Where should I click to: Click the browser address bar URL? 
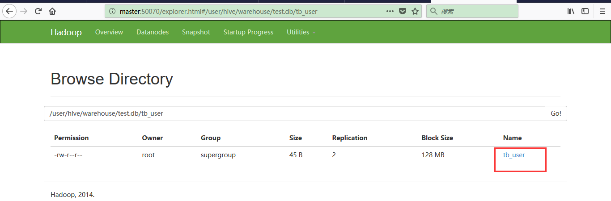pos(218,11)
